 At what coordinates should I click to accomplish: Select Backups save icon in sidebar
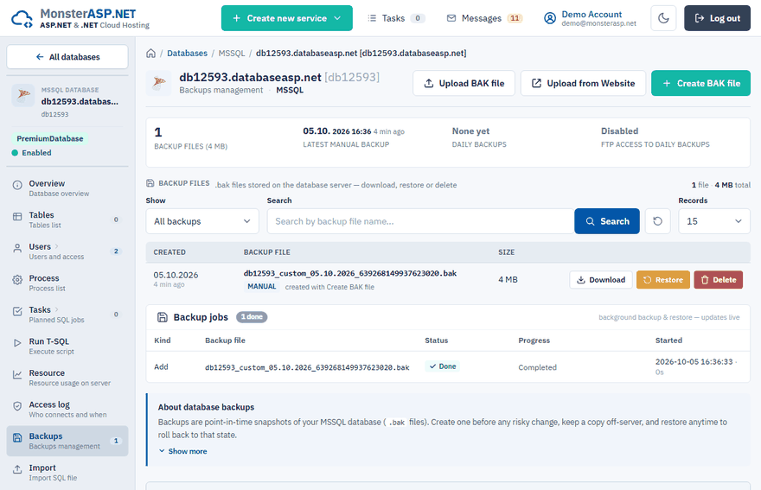[x=17, y=437]
